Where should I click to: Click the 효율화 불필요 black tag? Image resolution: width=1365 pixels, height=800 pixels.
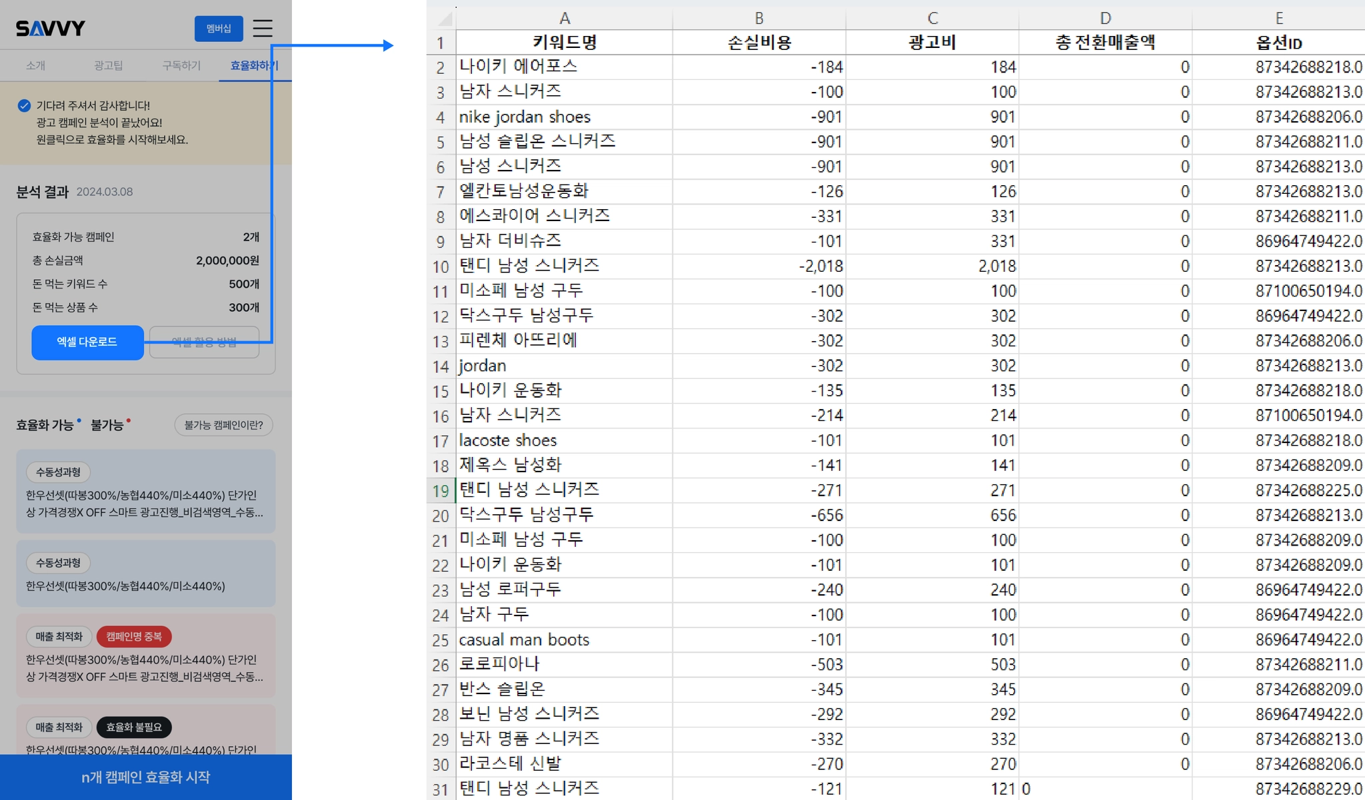[x=134, y=727]
